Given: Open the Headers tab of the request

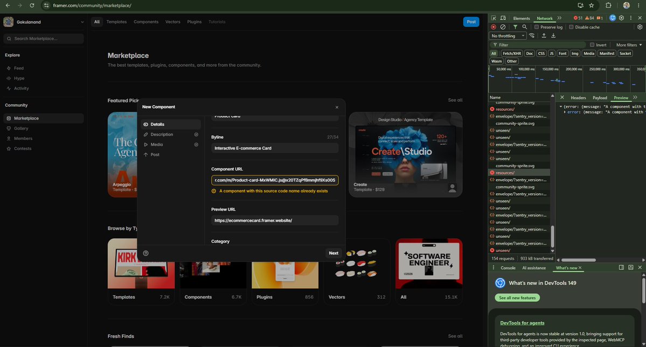Looking at the screenshot, I should coord(578,97).
